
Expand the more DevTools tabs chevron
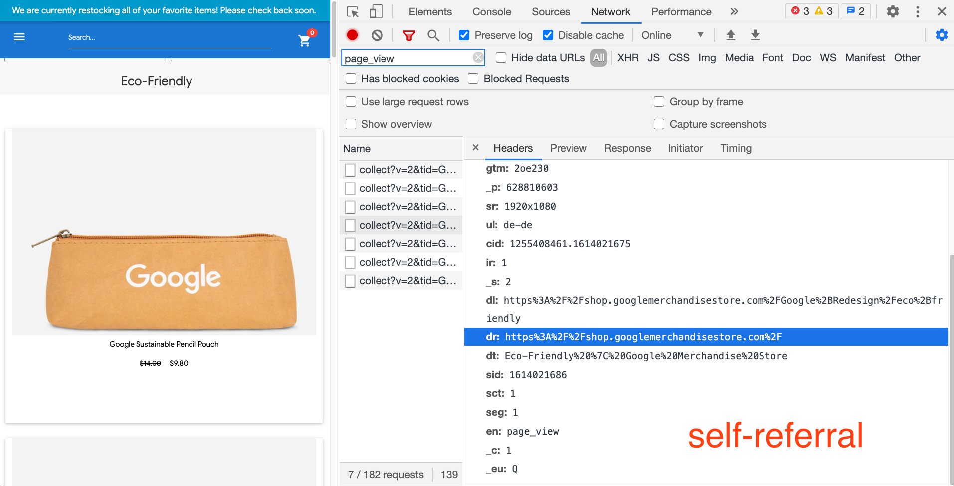click(734, 12)
